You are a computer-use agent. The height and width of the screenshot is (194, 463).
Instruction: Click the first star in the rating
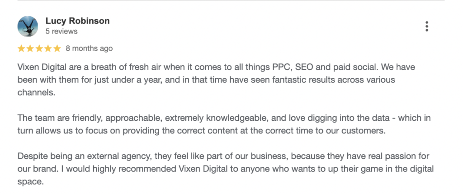point(21,48)
